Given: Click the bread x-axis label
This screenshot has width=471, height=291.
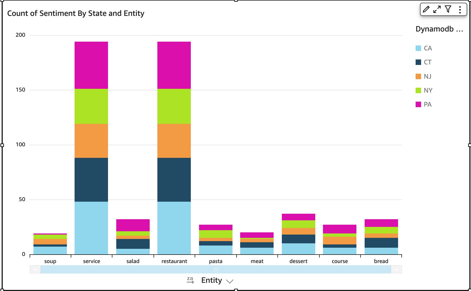Looking at the screenshot, I should [x=381, y=261].
